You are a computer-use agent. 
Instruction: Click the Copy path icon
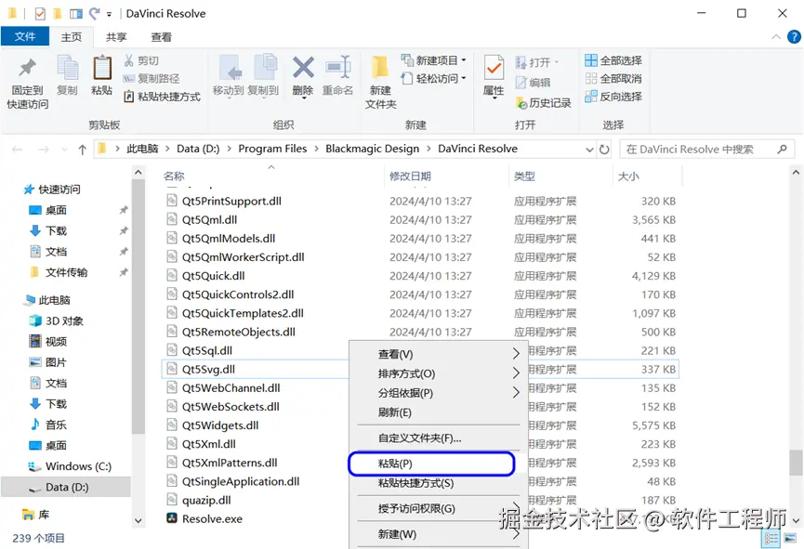point(128,78)
